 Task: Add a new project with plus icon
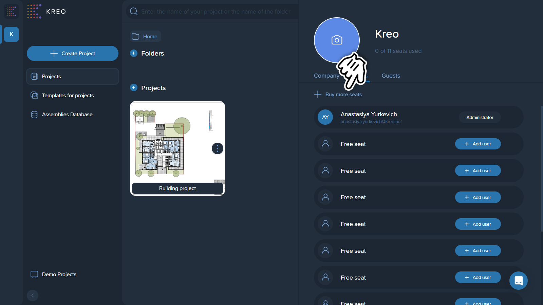(134, 88)
